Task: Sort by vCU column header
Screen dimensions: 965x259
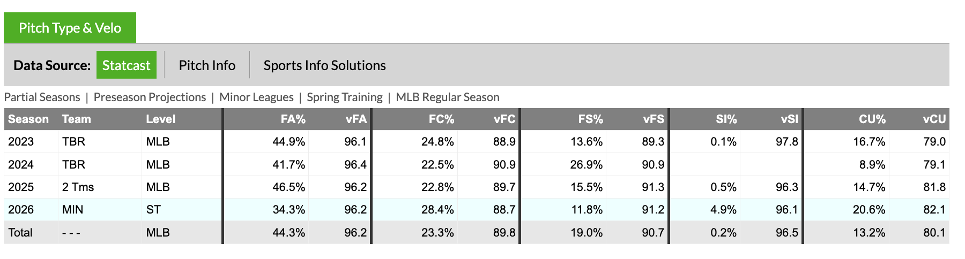Action: coord(934,119)
